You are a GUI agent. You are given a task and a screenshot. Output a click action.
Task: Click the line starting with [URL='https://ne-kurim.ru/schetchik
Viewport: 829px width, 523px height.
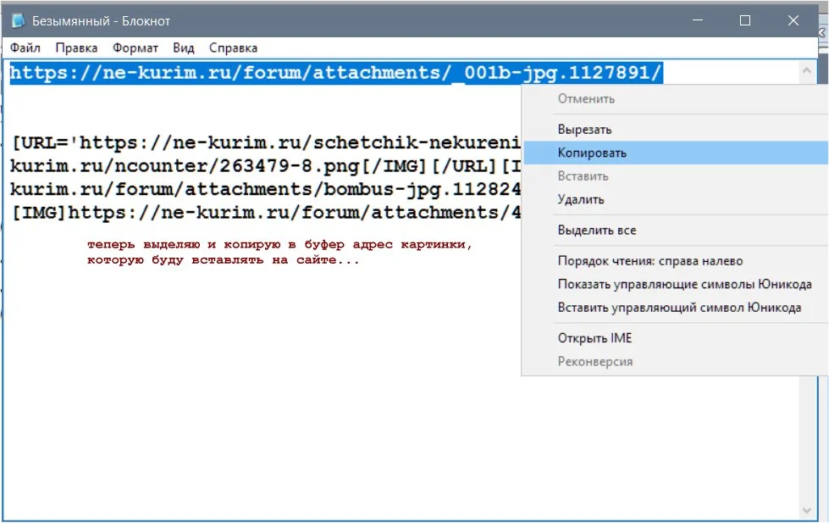coord(267,142)
